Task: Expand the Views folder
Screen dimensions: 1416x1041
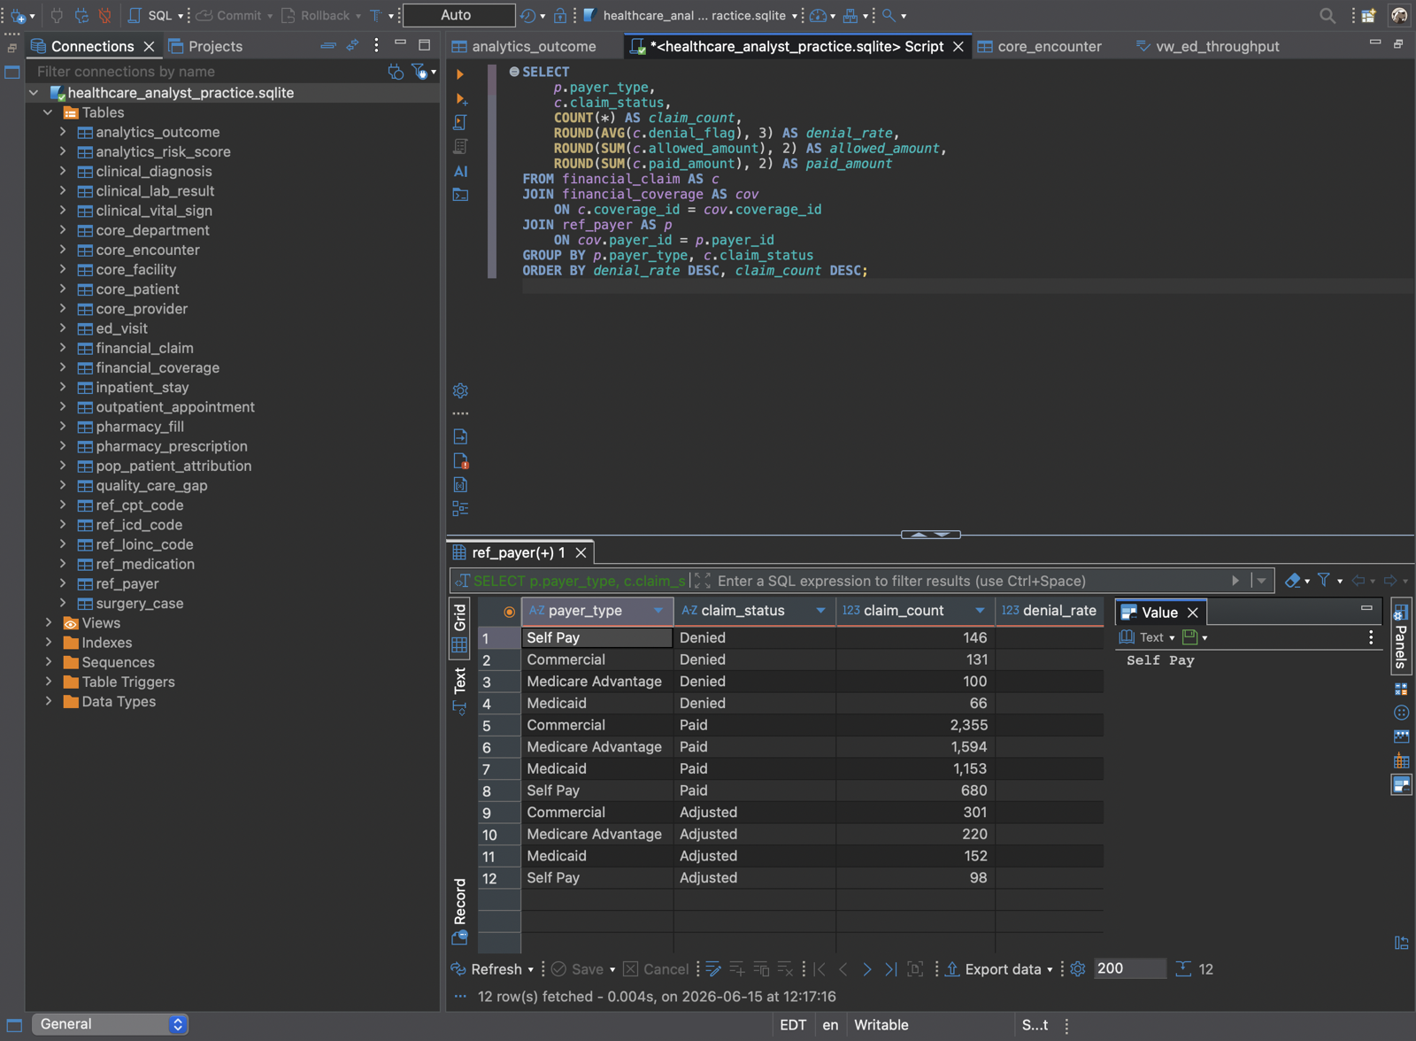Action: pyautogui.click(x=49, y=623)
